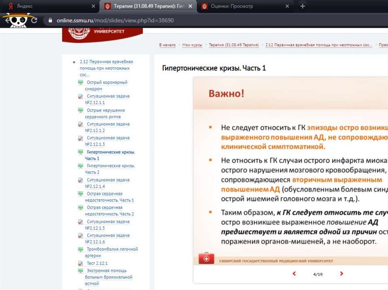Click the Острый коронарный синдром presentation icon
388x290 pixels.
pyautogui.click(x=80, y=82)
